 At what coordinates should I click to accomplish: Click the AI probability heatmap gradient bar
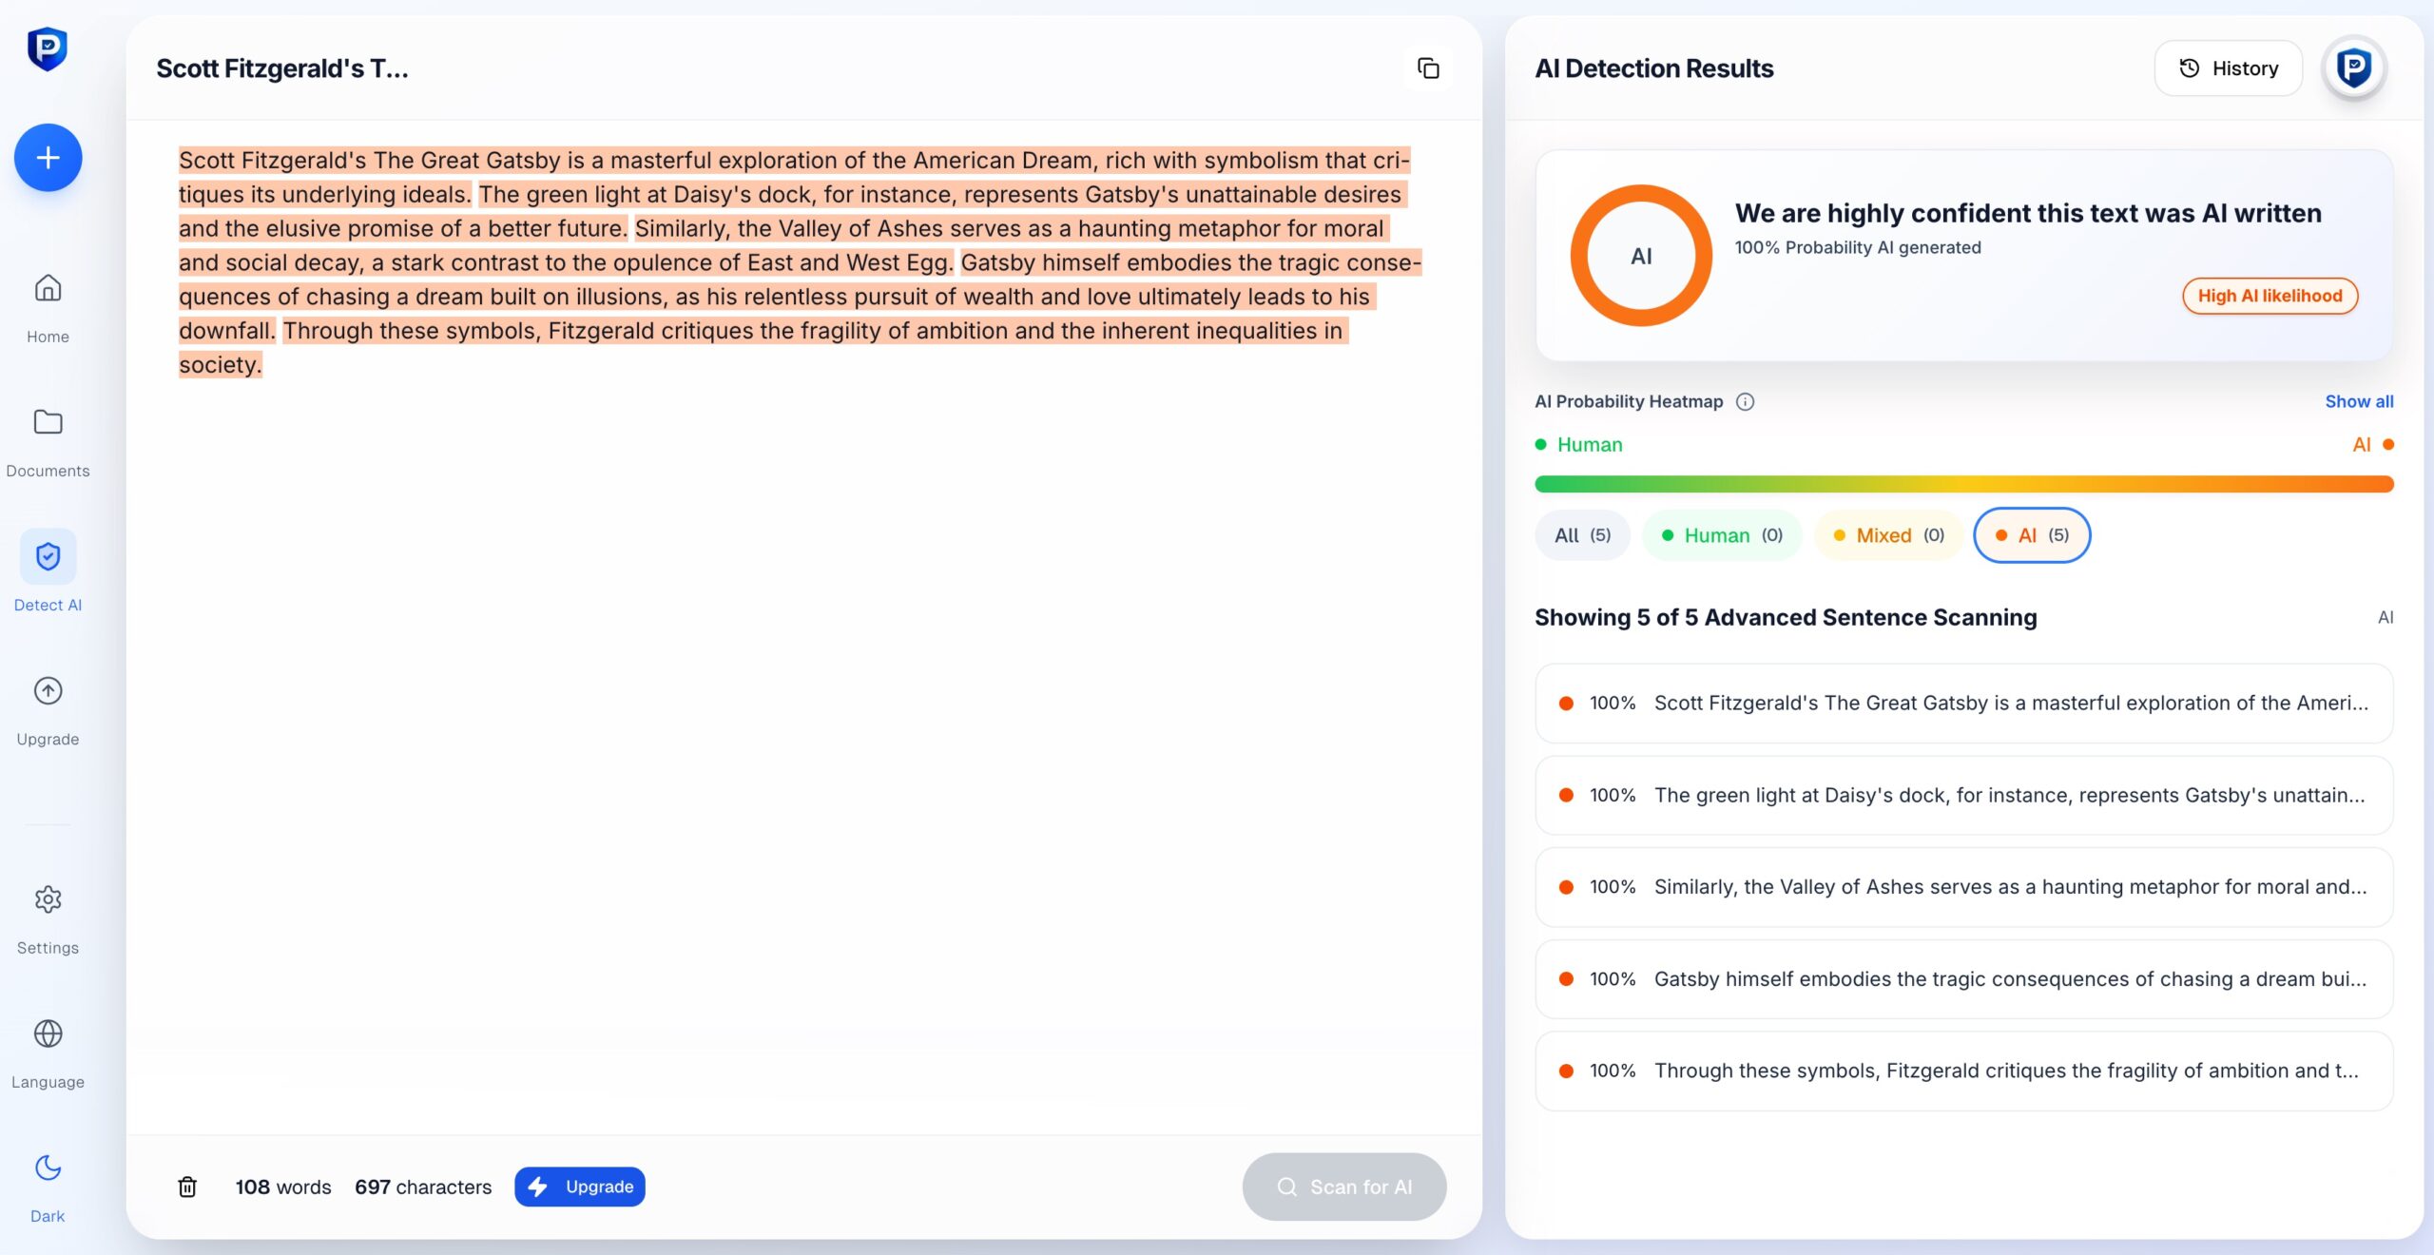(x=1963, y=484)
